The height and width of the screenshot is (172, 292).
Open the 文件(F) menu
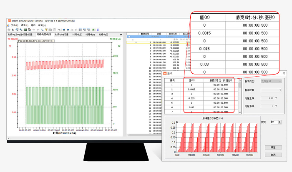(15, 25)
